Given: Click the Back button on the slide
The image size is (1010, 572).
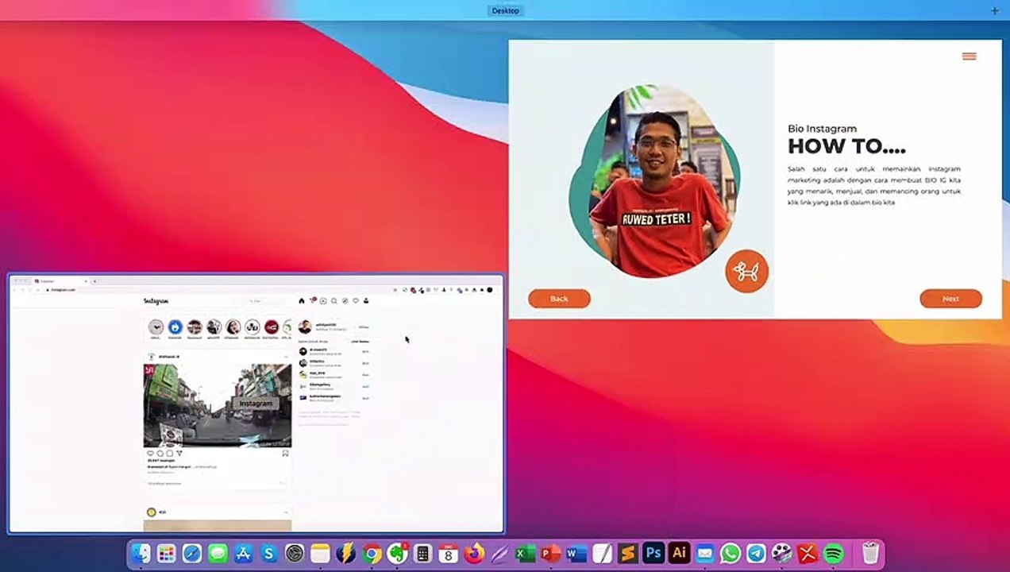Looking at the screenshot, I should pos(559,299).
